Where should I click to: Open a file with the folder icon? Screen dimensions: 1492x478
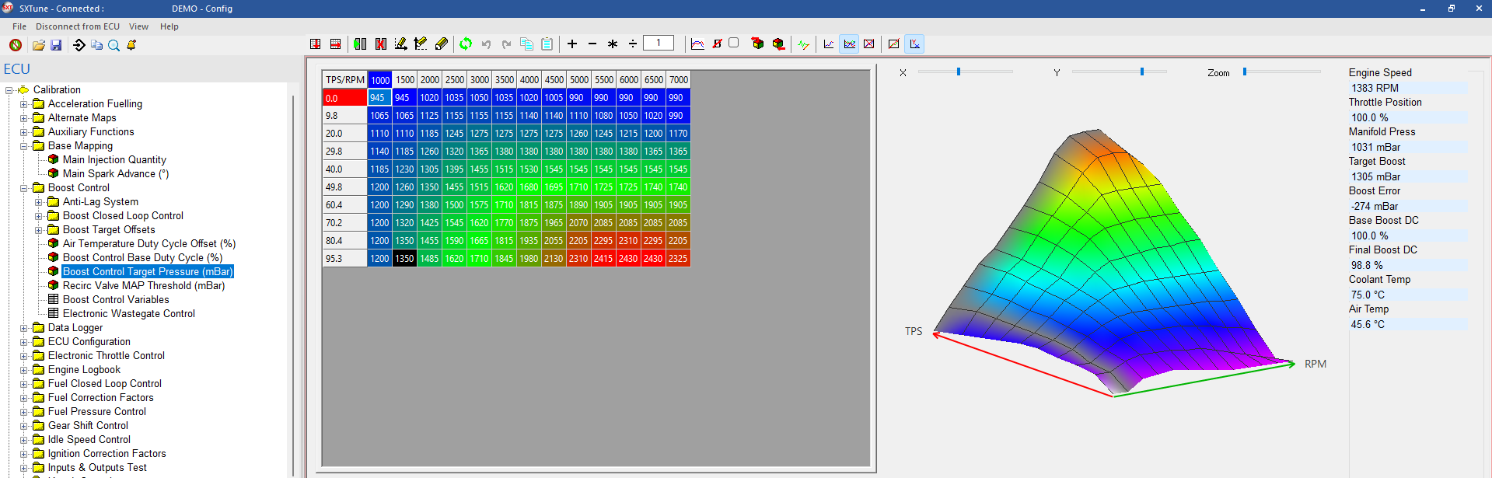pos(38,45)
